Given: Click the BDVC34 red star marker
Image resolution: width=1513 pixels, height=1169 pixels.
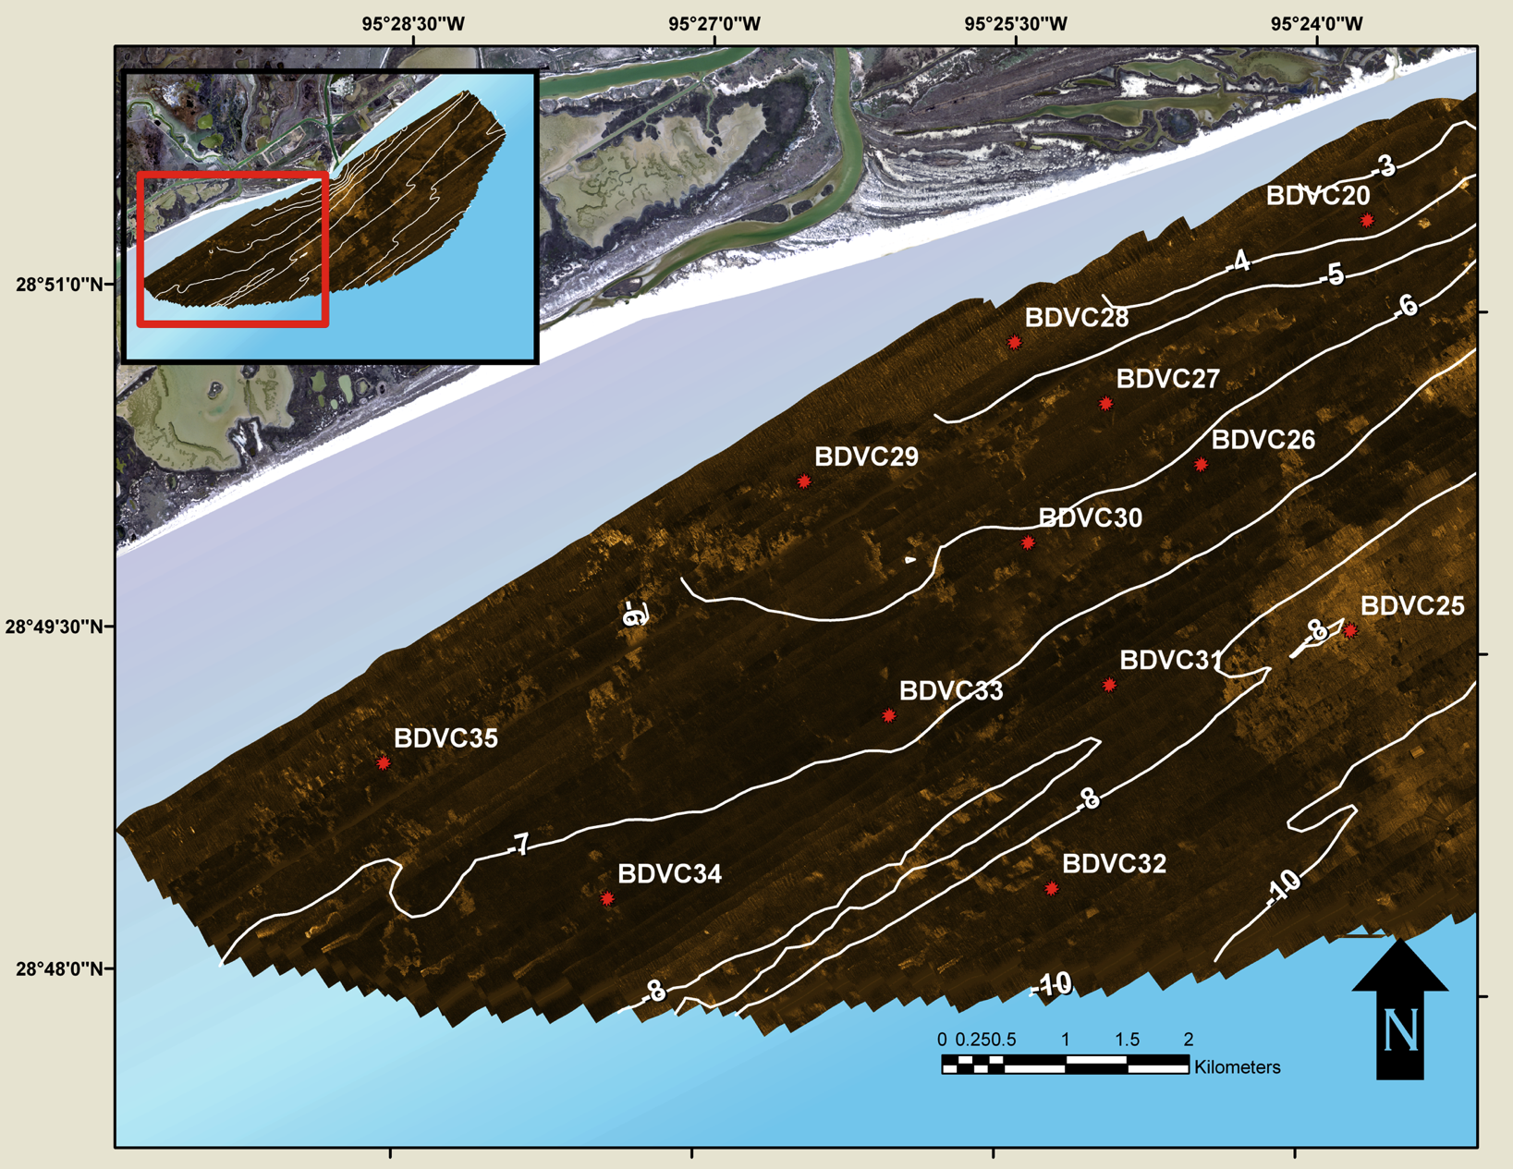Looking at the screenshot, I should 607,898.
